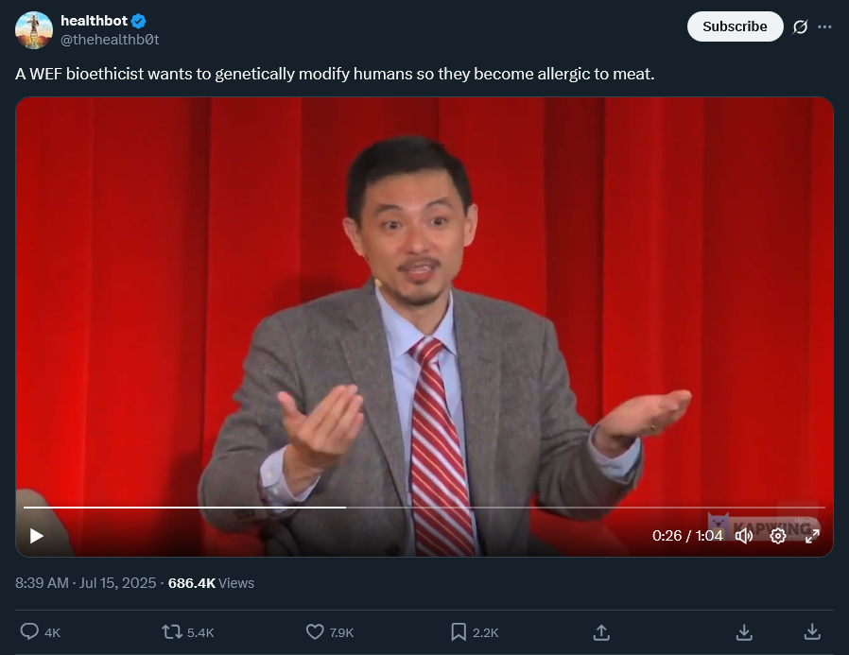This screenshot has height=655, width=849.
Task: Repost using the retweet icon
Action: point(172,631)
